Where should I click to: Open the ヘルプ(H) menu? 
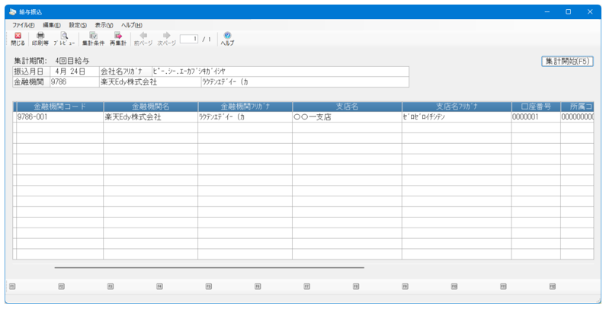pos(132,25)
